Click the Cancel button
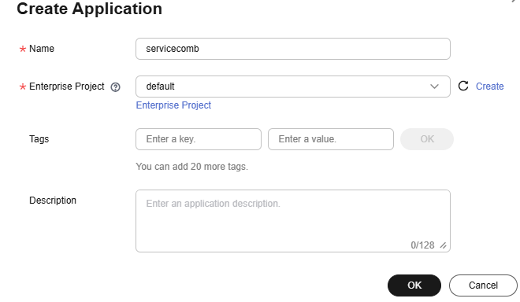The height and width of the screenshot is (302, 520). [483, 285]
